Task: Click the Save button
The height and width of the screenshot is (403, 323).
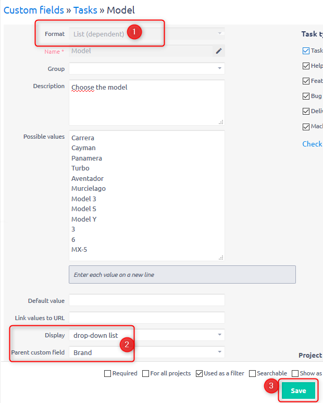Action: tap(299, 390)
